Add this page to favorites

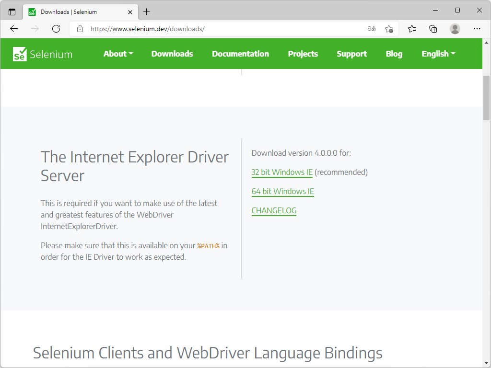pos(389,29)
